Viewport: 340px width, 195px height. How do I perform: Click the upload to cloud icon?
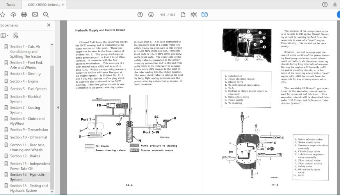13,14
